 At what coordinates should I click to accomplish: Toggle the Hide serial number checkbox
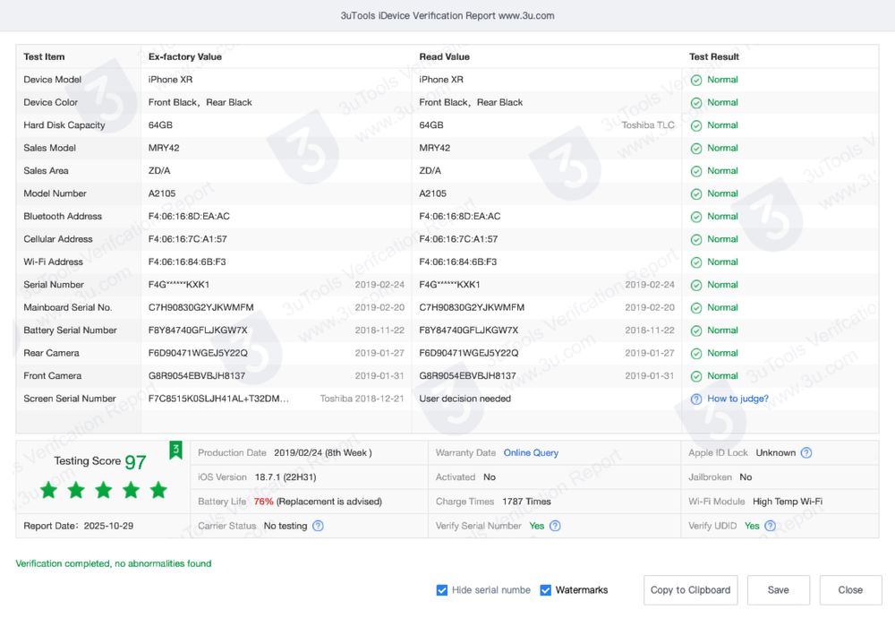[442, 590]
